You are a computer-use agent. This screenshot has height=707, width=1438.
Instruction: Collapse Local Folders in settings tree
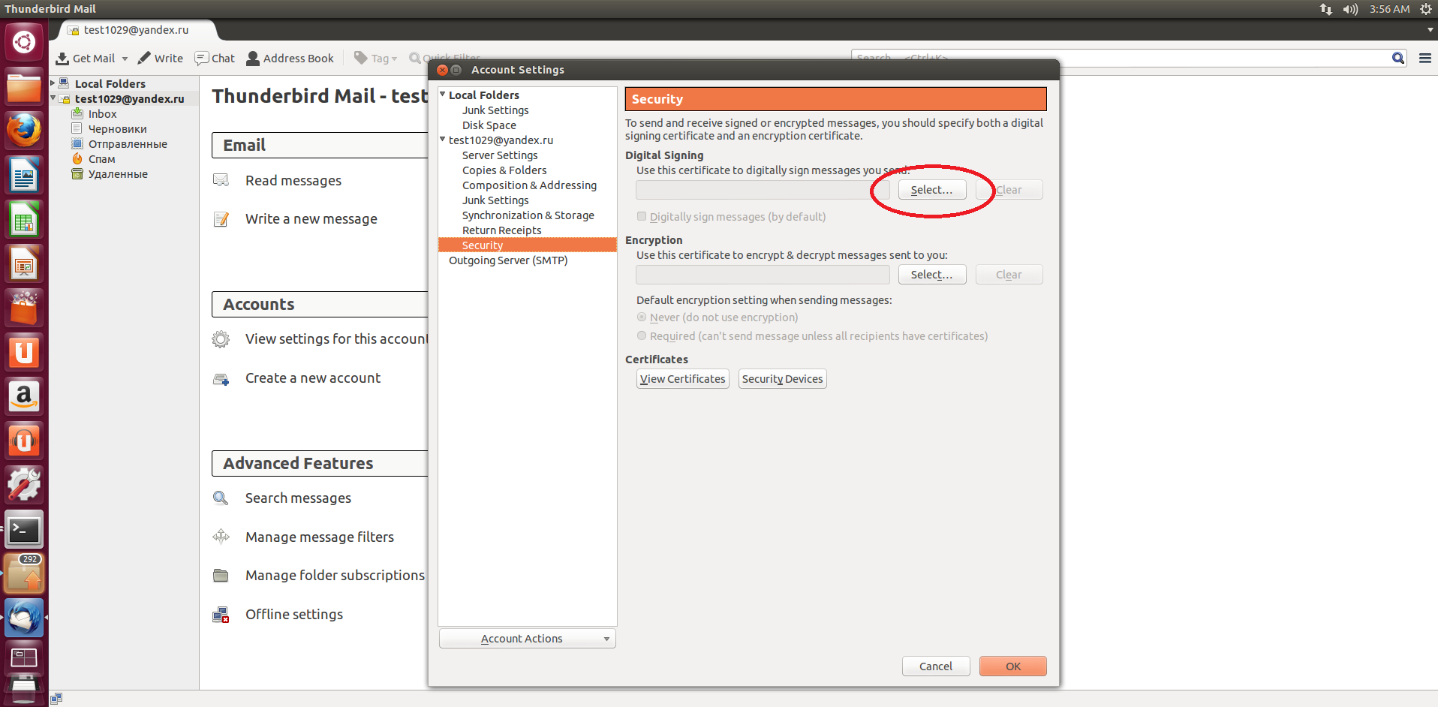443,95
